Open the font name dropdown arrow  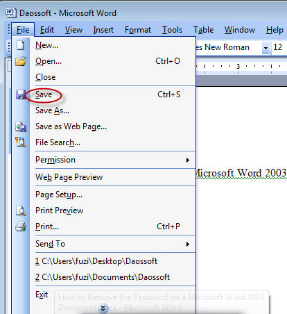pos(266,48)
